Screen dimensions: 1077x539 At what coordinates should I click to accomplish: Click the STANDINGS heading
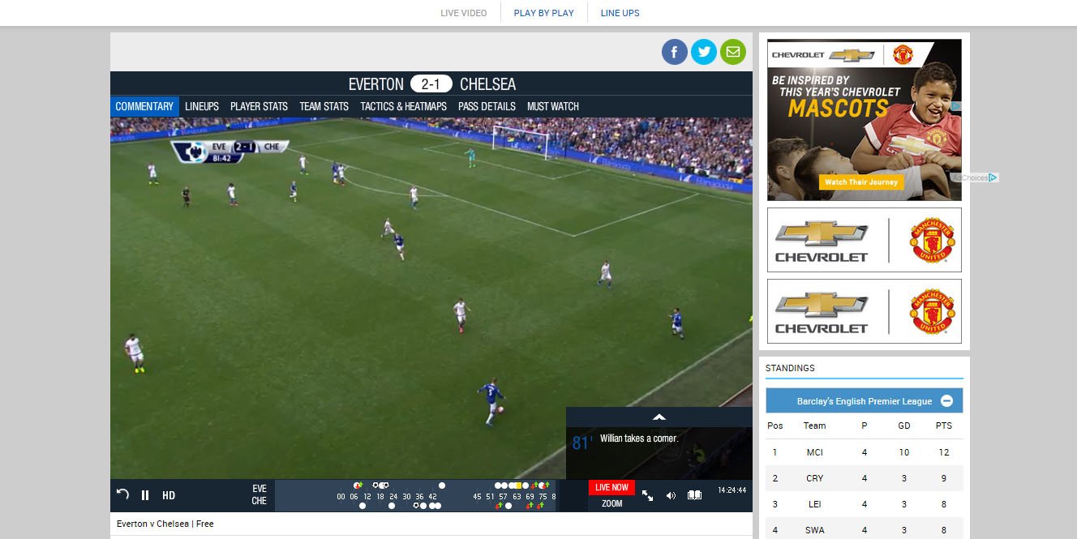tap(790, 368)
